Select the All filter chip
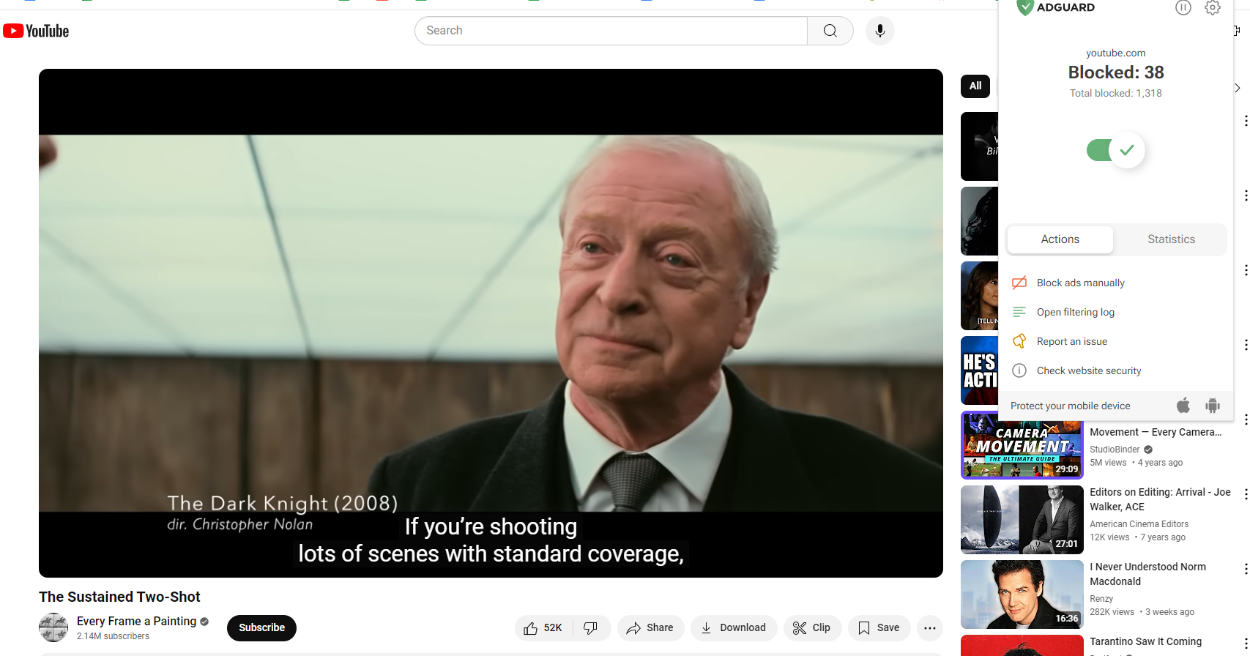 point(975,86)
